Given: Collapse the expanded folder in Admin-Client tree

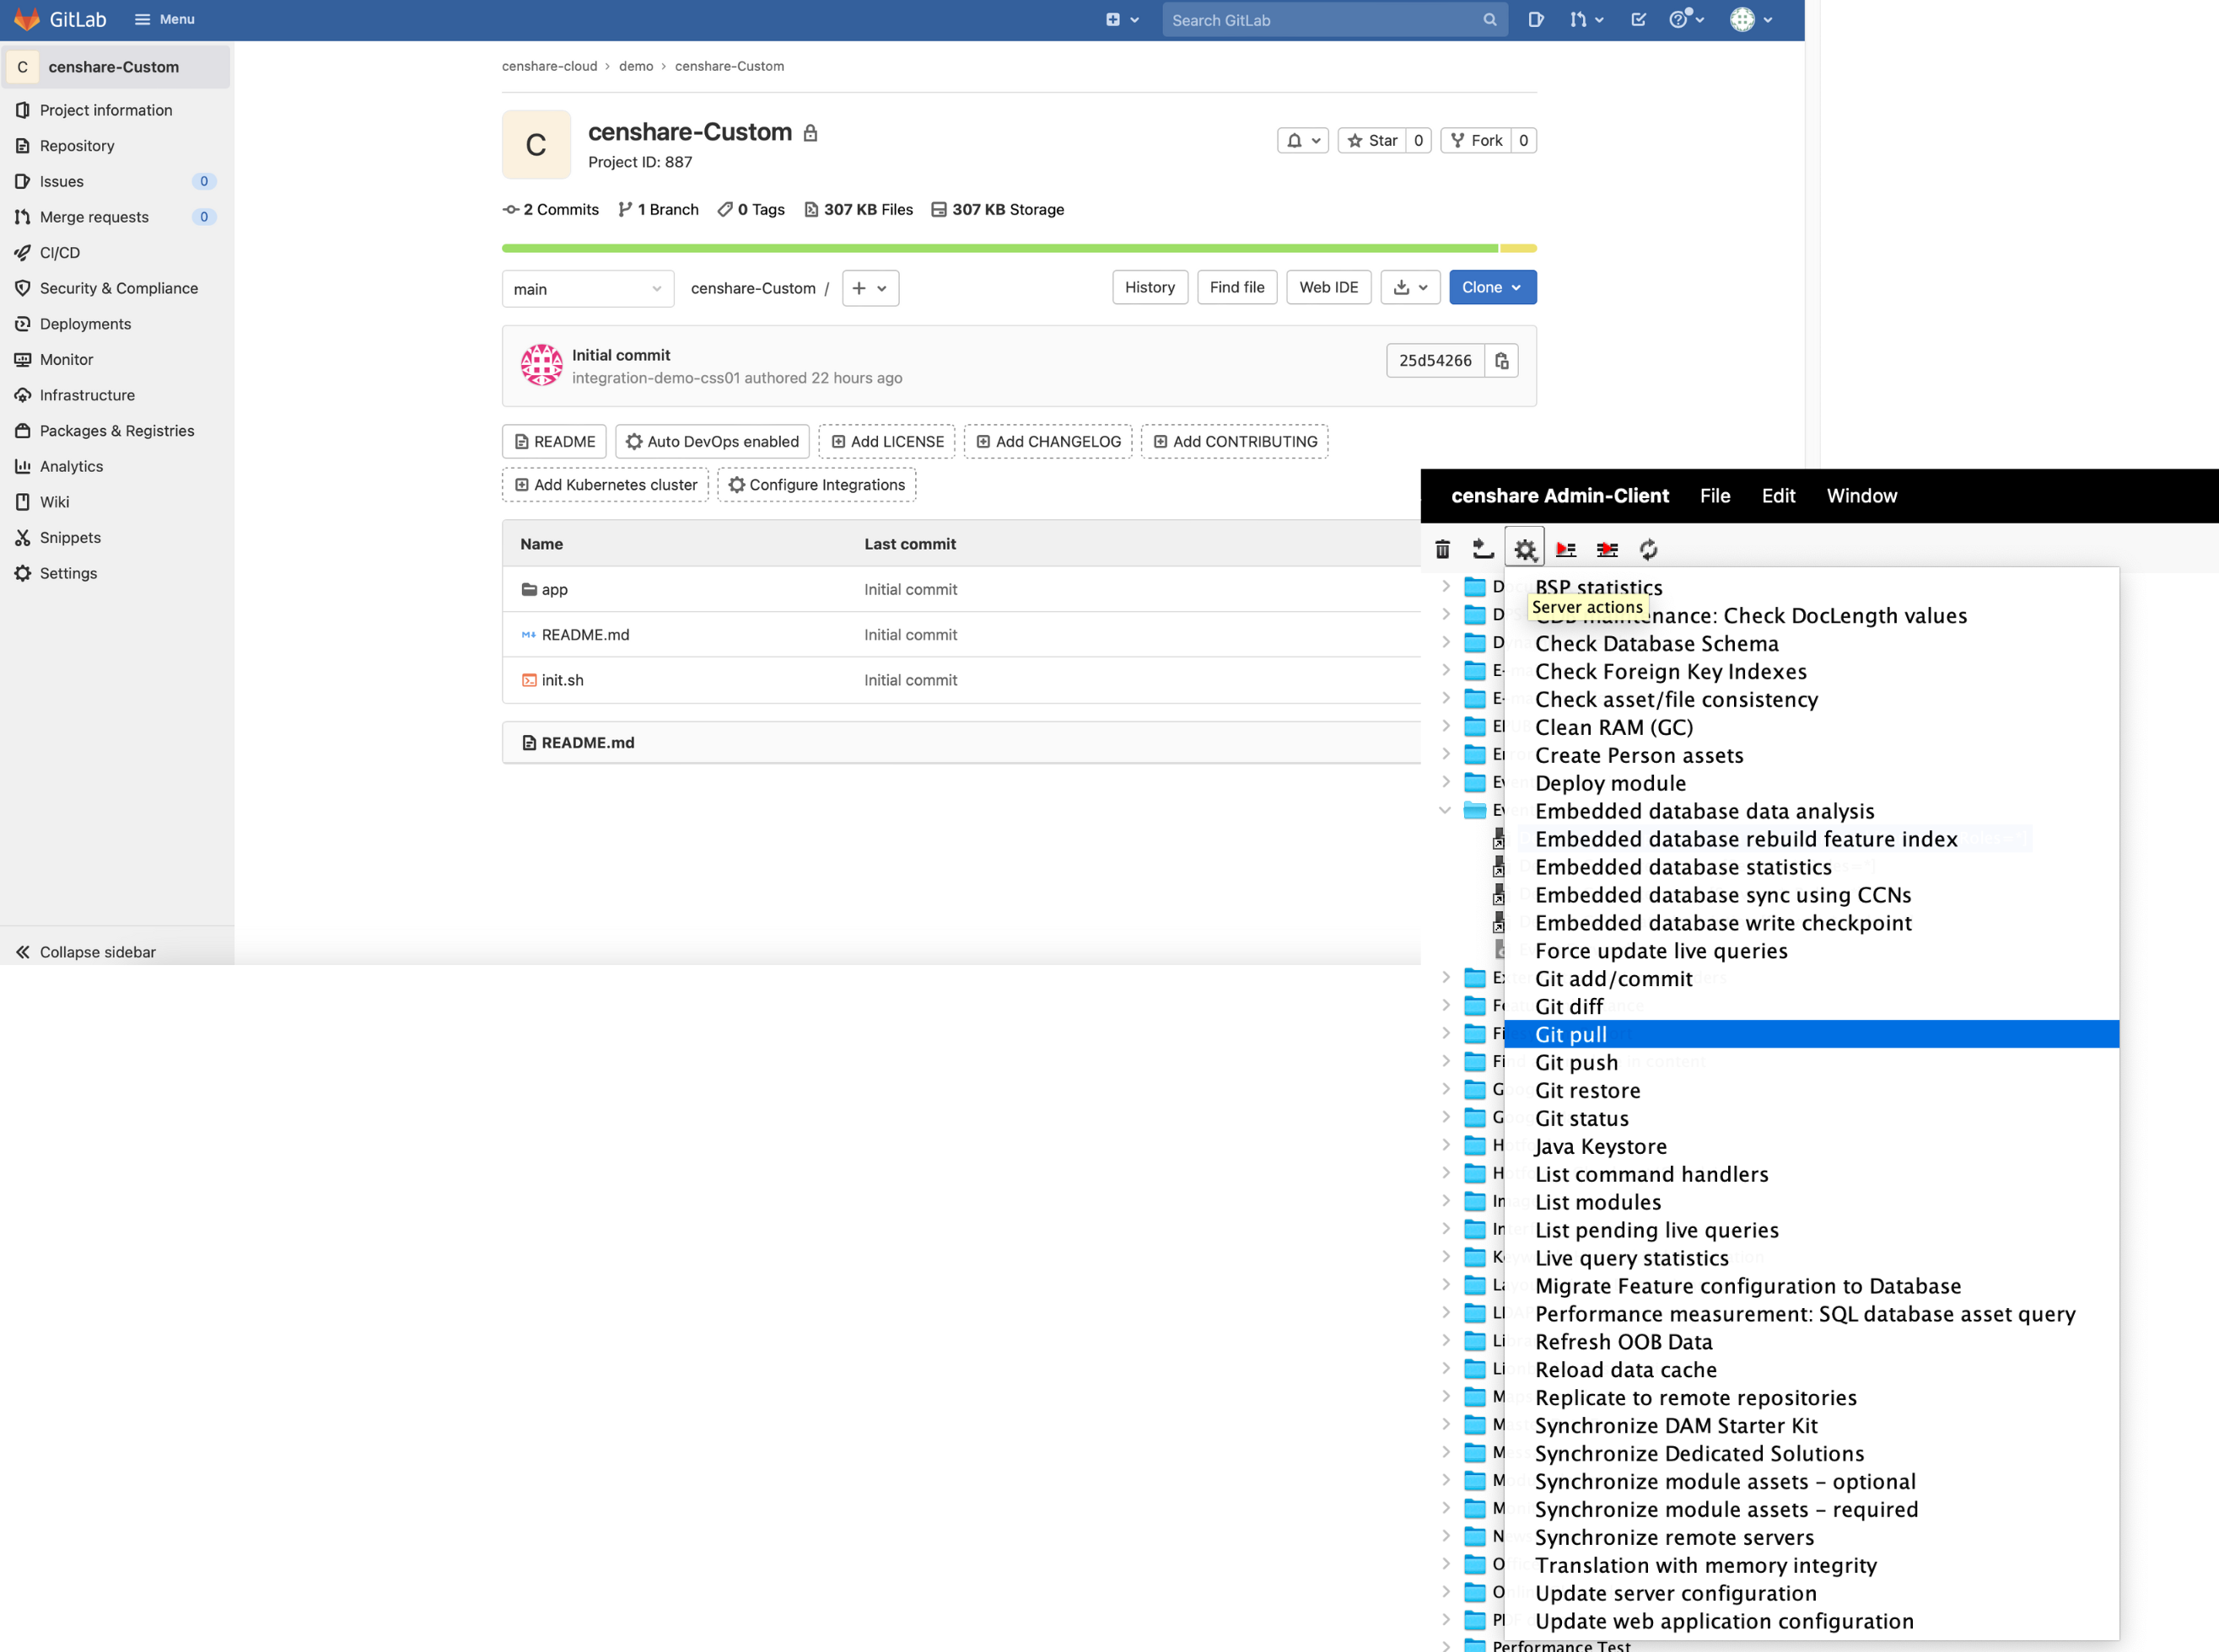Looking at the screenshot, I should (1446, 810).
